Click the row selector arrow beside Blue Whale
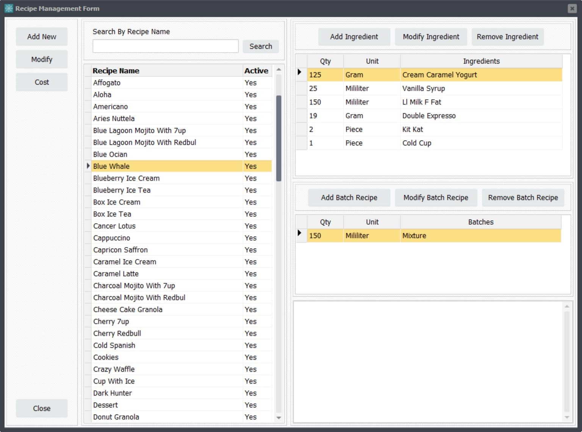 coord(88,166)
